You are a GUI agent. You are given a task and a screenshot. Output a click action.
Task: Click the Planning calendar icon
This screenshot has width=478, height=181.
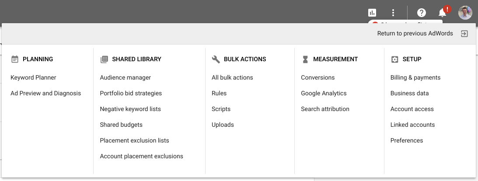[x=15, y=59]
